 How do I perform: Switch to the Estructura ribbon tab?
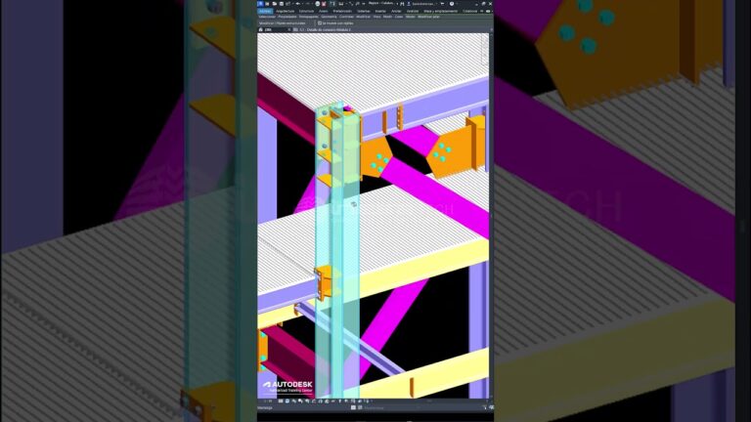coord(306,11)
